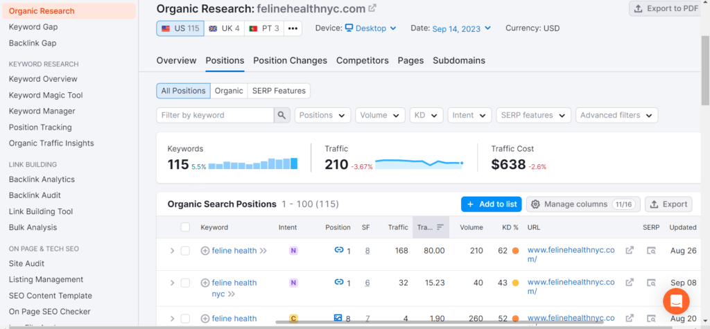The width and height of the screenshot is (710, 329).
Task: Open Backlink Analytics in sidebar
Action: [x=42, y=179]
